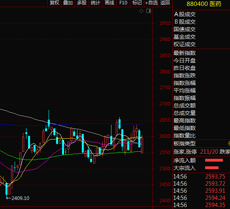230x209 pixels.
Task: Click the red 大宗流入 bar
Action: pyautogui.click(x=212, y=168)
